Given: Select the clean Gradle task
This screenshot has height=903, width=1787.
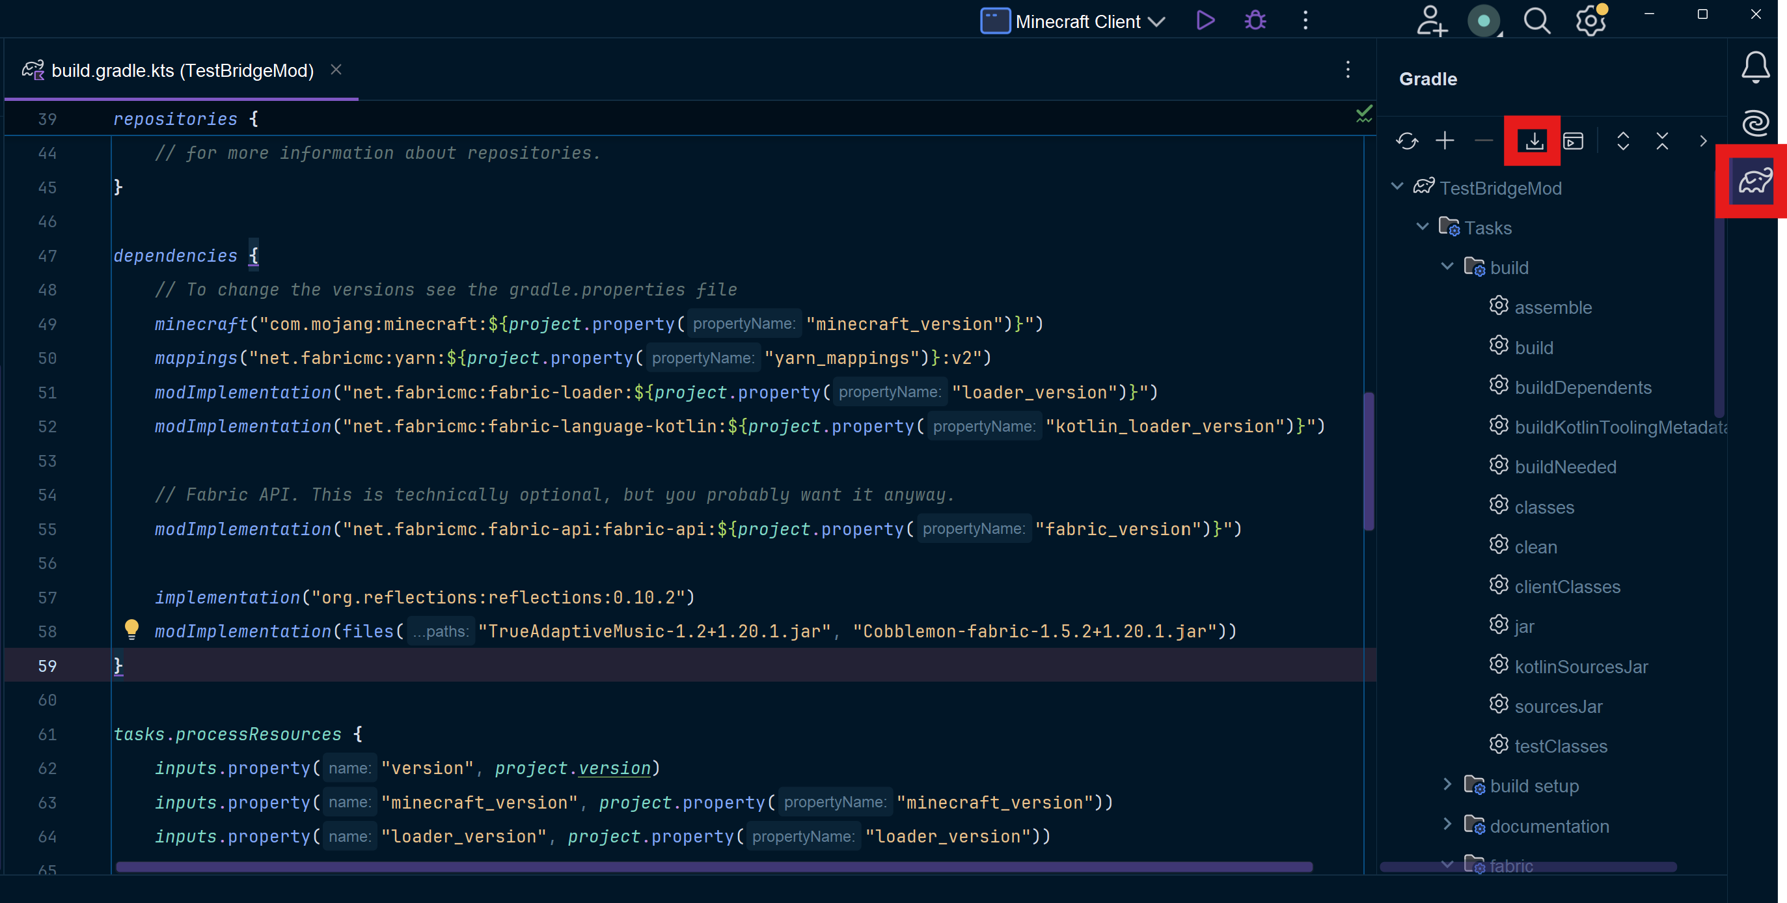Looking at the screenshot, I should 1535,547.
